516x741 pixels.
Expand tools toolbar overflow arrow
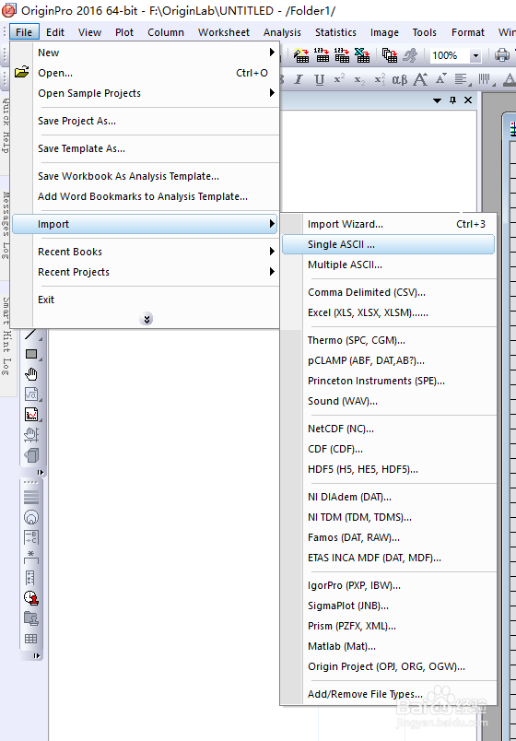(41, 472)
